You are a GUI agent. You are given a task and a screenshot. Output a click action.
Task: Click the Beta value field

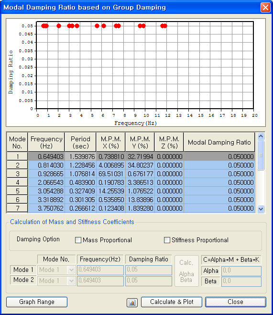(241, 281)
